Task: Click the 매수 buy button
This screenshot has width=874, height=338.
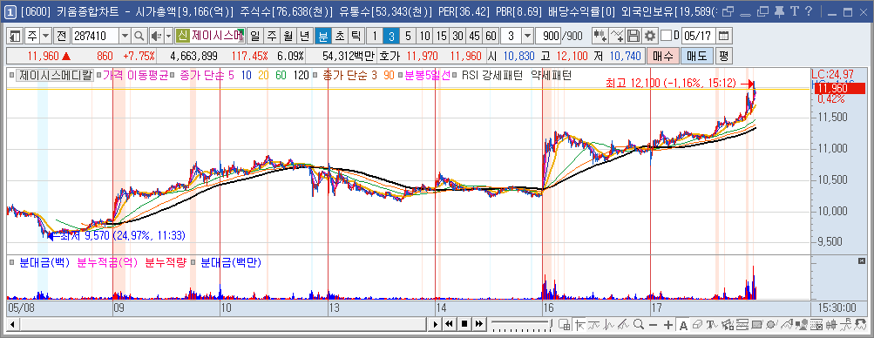Action: [x=663, y=56]
